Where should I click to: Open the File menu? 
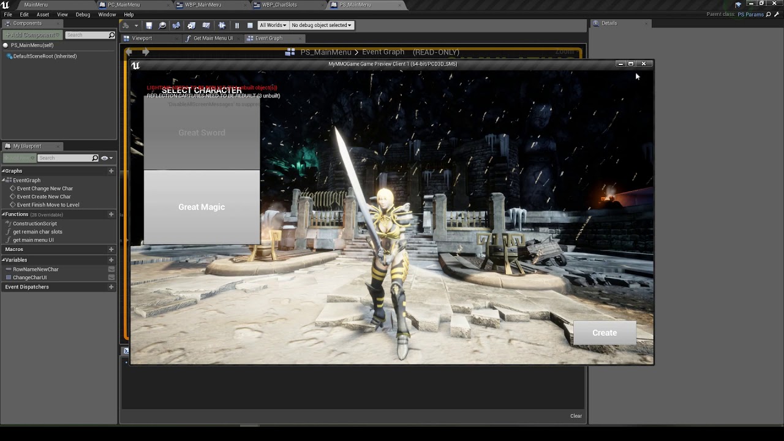coord(8,14)
